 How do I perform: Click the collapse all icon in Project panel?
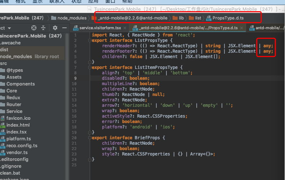pos(43,28)
